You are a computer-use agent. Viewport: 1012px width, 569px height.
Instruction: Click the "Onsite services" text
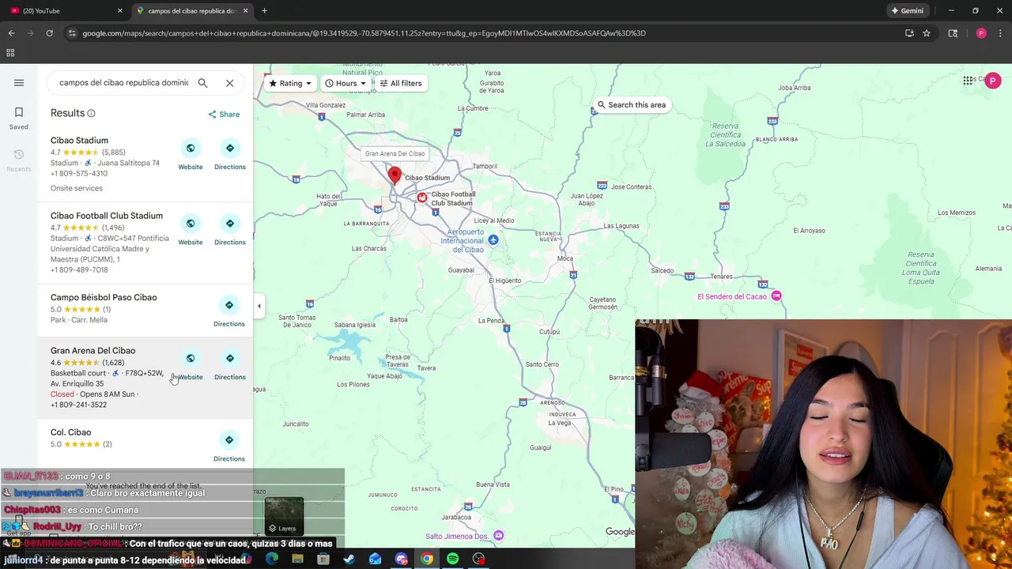pyautogui.click(x=77, y=188)
